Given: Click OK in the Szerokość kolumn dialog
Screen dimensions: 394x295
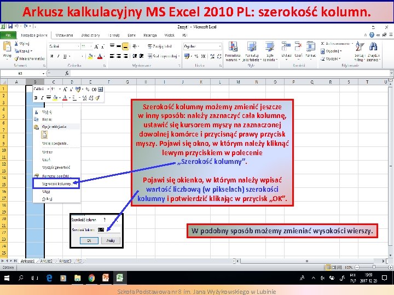Looking at the screenshot, I should (89, 240).
